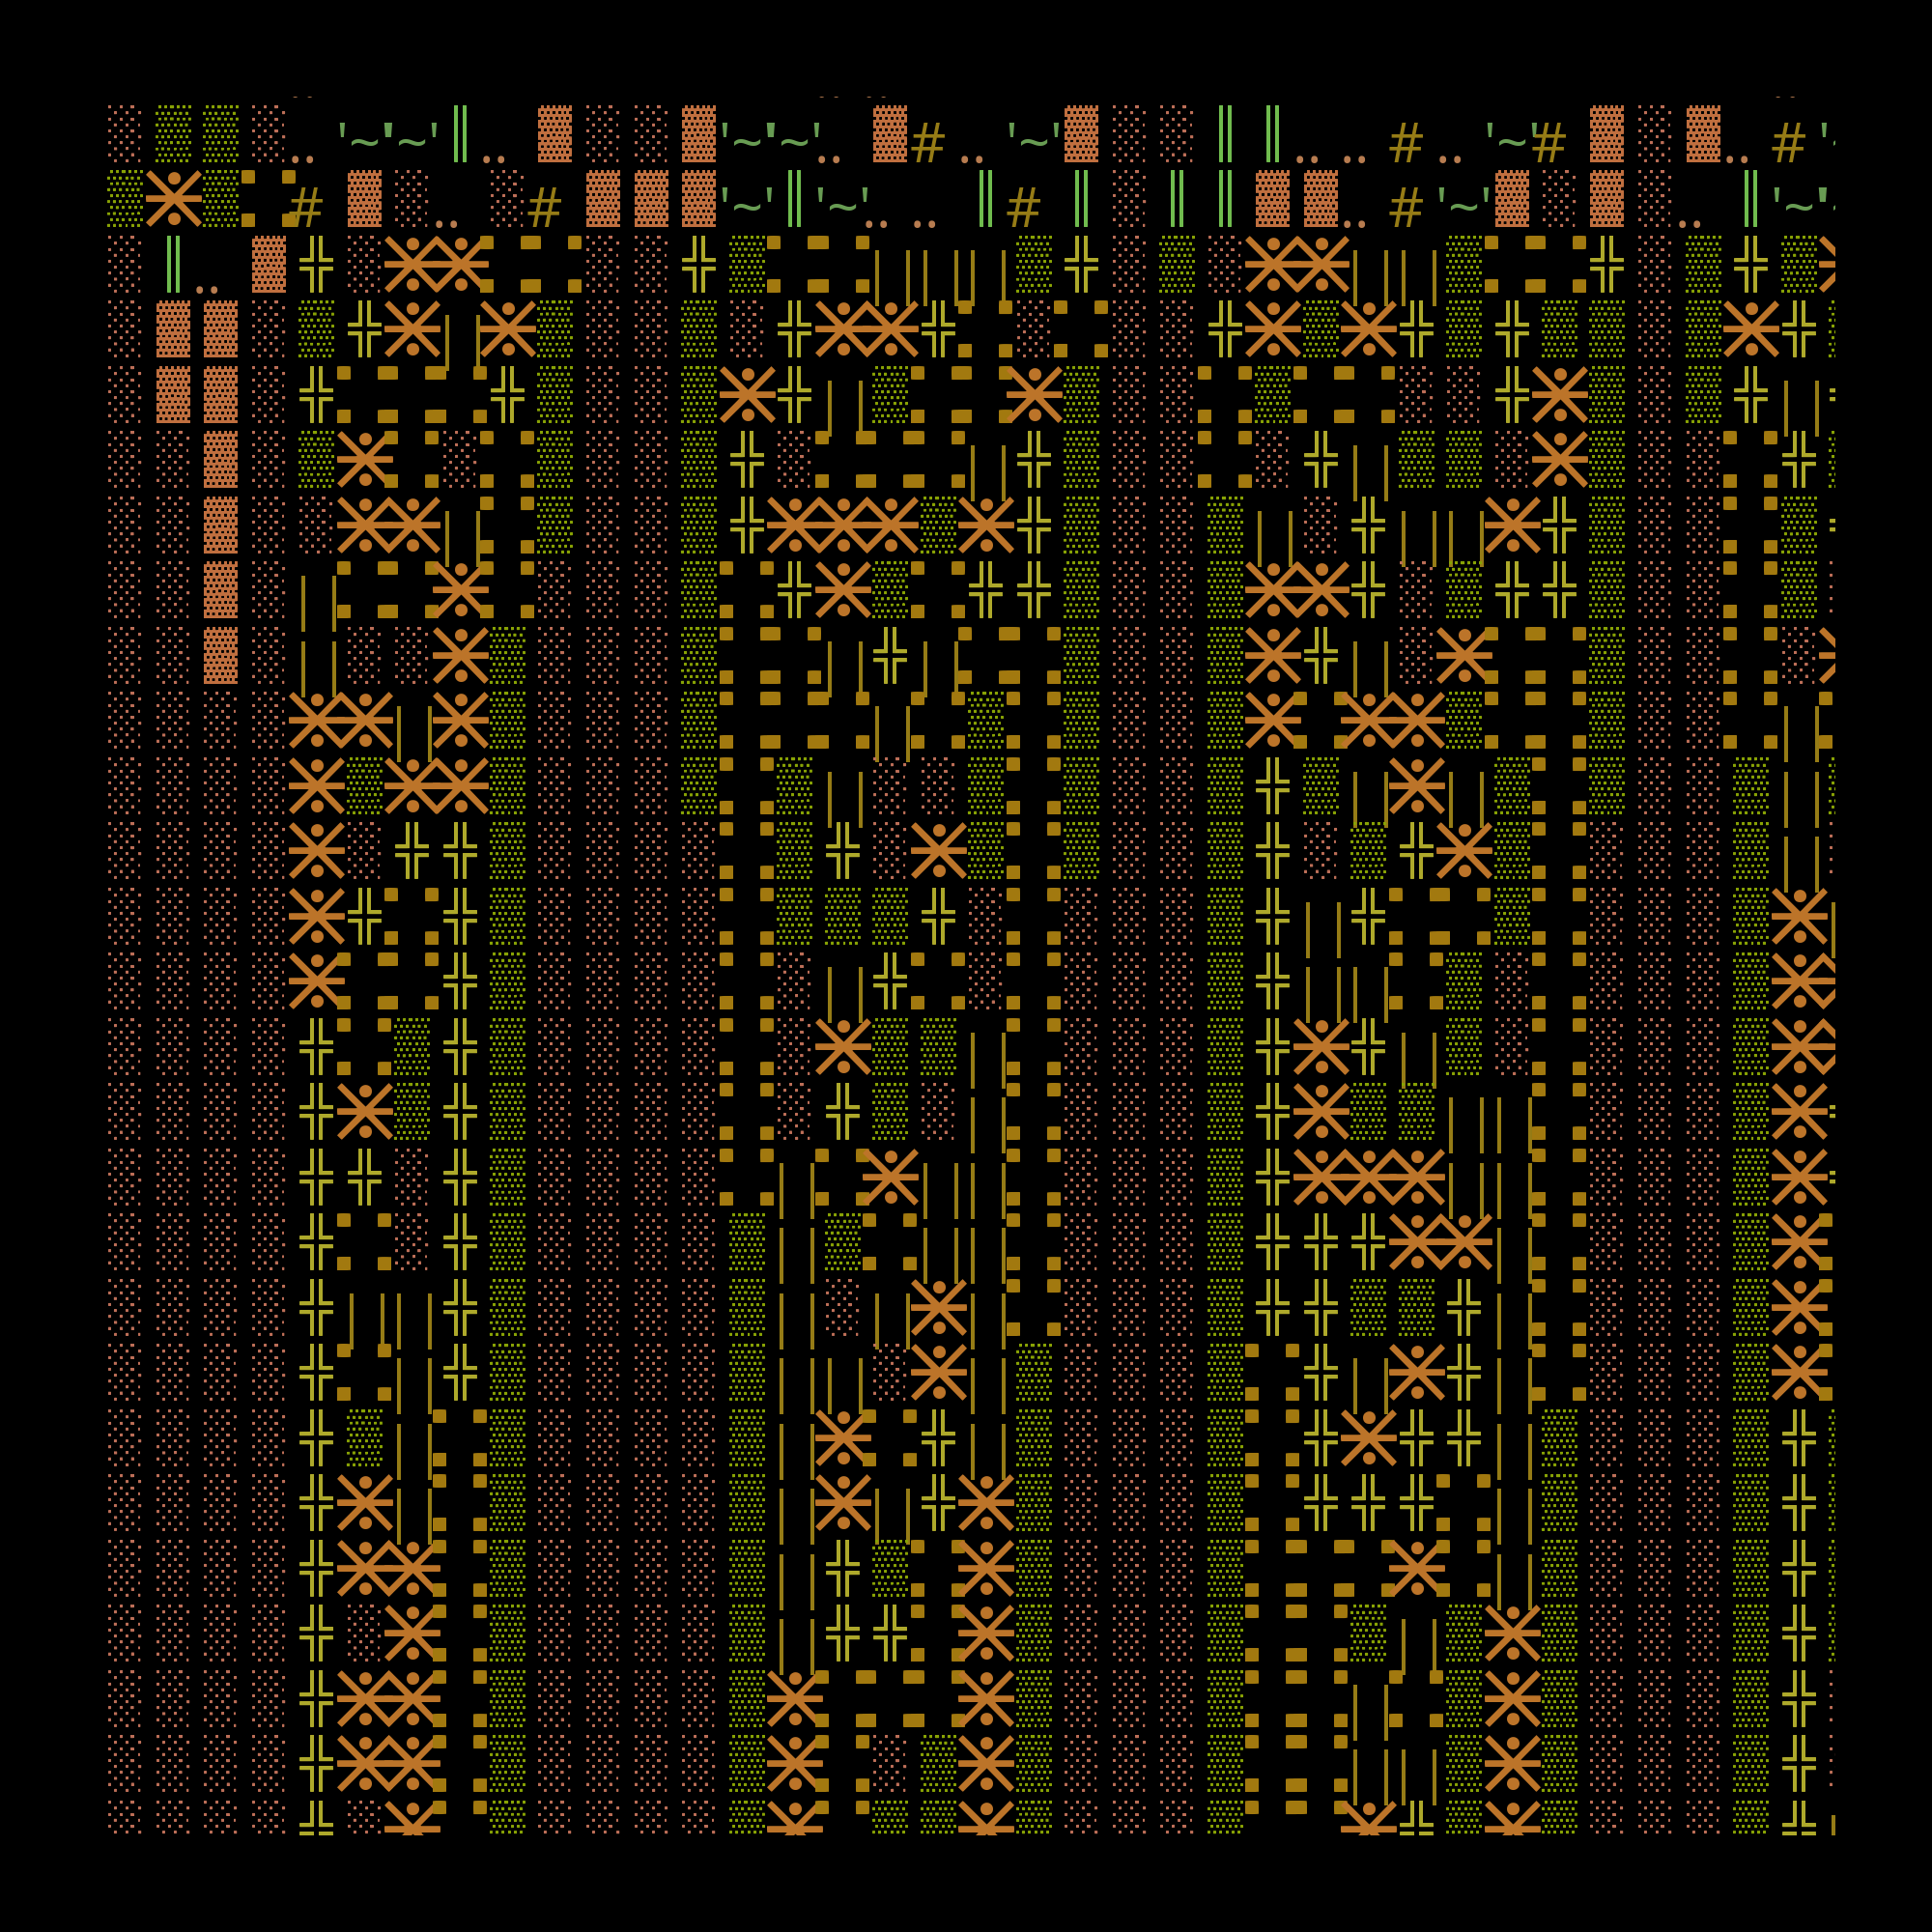The height and width of the screenshot is (1932, 1932).
Task: Click the first green double-bar glyph in the top row
Action: 460,133
